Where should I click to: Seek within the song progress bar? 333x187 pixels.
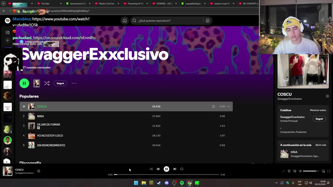tap(166, 175)
